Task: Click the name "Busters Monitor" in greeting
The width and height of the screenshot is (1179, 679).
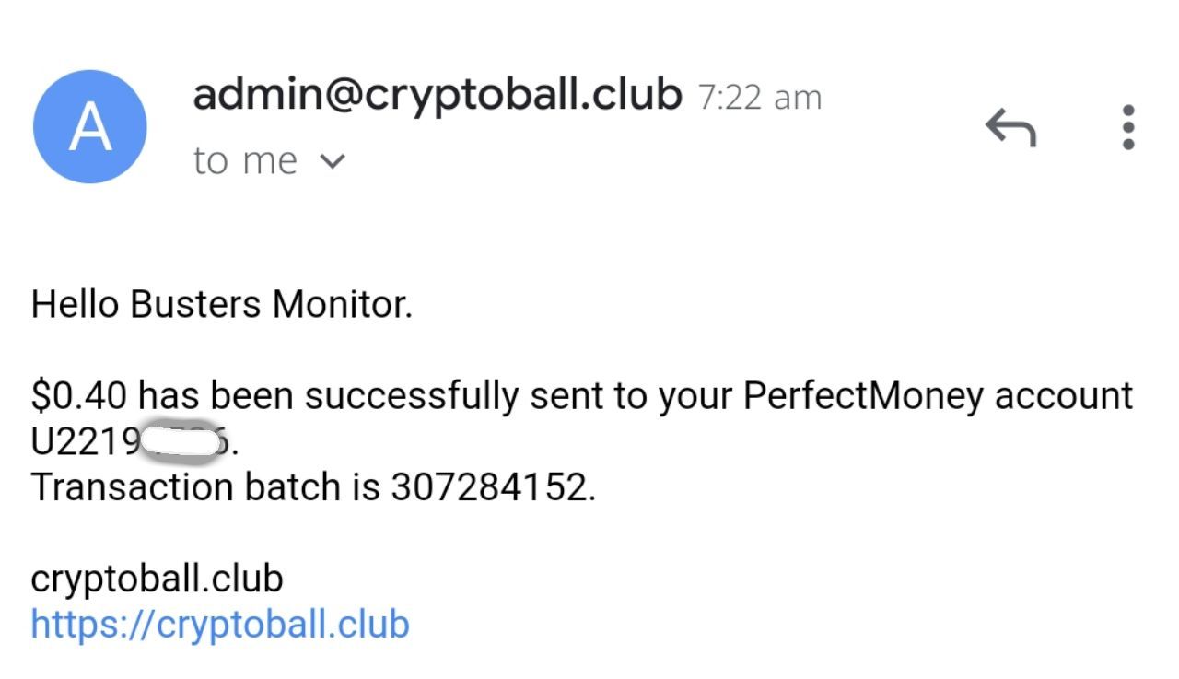Action: click(271, 304)
